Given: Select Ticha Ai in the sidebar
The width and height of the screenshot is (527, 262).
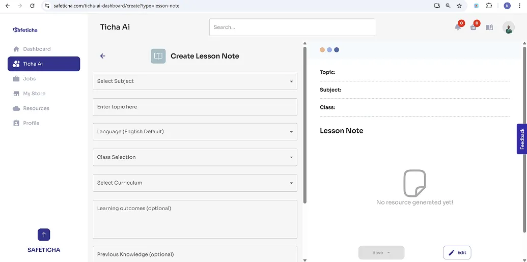Looking at the screenshot, I should [x=44, y=64].
